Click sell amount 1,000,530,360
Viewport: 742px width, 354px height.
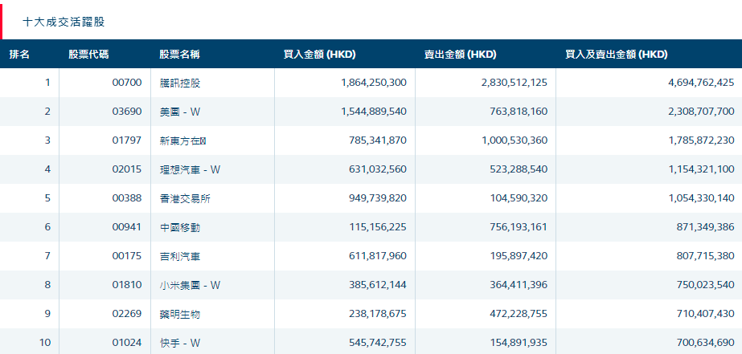(514, 140)
